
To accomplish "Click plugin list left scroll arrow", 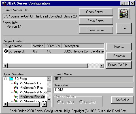I will coord(6,65).
